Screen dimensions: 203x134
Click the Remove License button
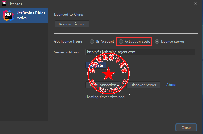pyautogui.click(x=72, y=24)
